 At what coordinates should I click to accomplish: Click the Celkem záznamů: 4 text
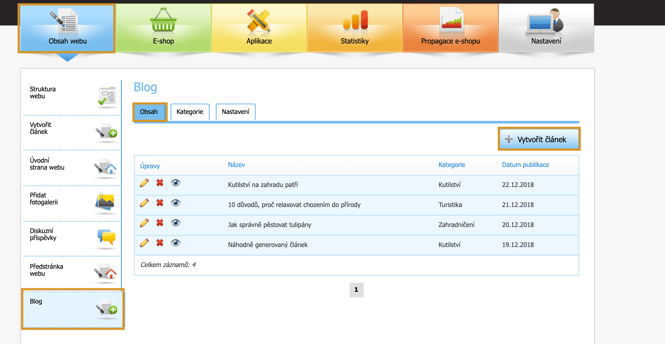click(168, 265)
